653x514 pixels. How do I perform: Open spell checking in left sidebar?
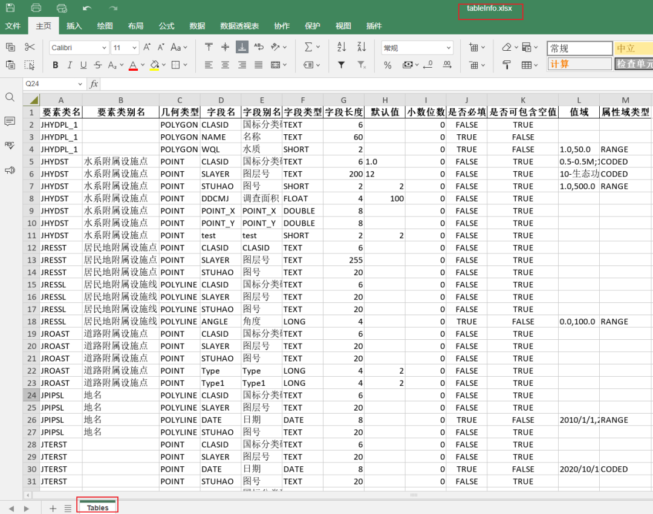click(10, 145)
